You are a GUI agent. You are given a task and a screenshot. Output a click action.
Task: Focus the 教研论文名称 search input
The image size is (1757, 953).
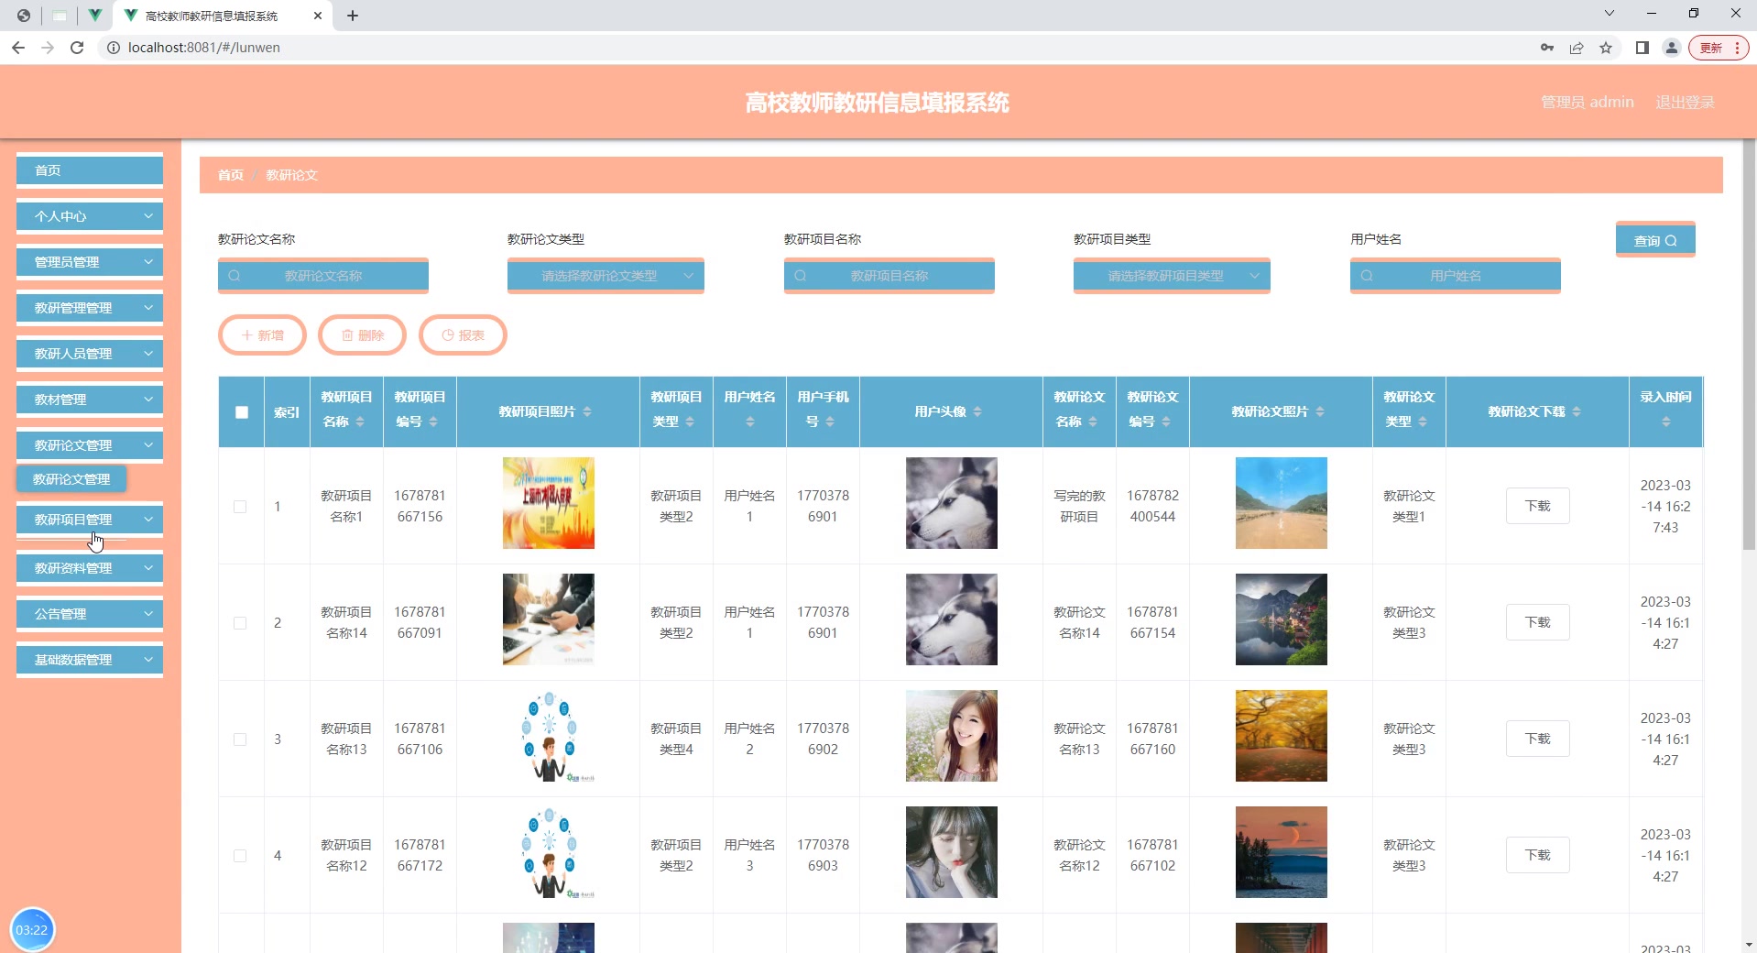(323, 276)
